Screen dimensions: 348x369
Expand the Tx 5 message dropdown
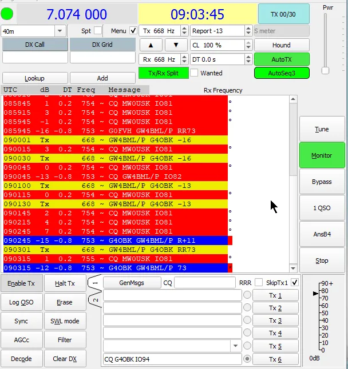(x=236, y=346)
